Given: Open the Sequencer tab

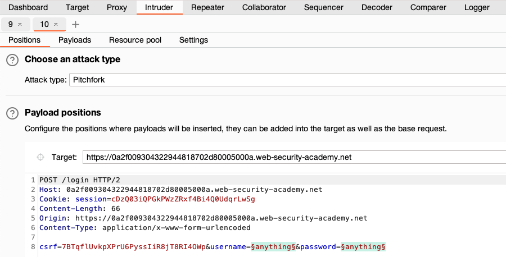Looking at the screenshot, I should tap(324, 7).
